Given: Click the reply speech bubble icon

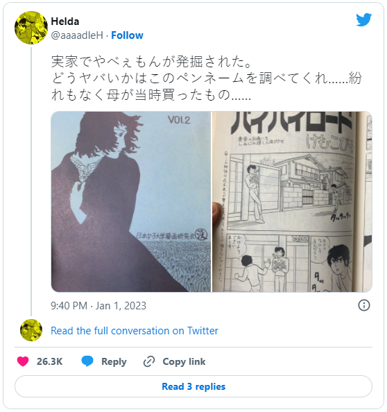Looking at the screenshot, I should (87, 361).
